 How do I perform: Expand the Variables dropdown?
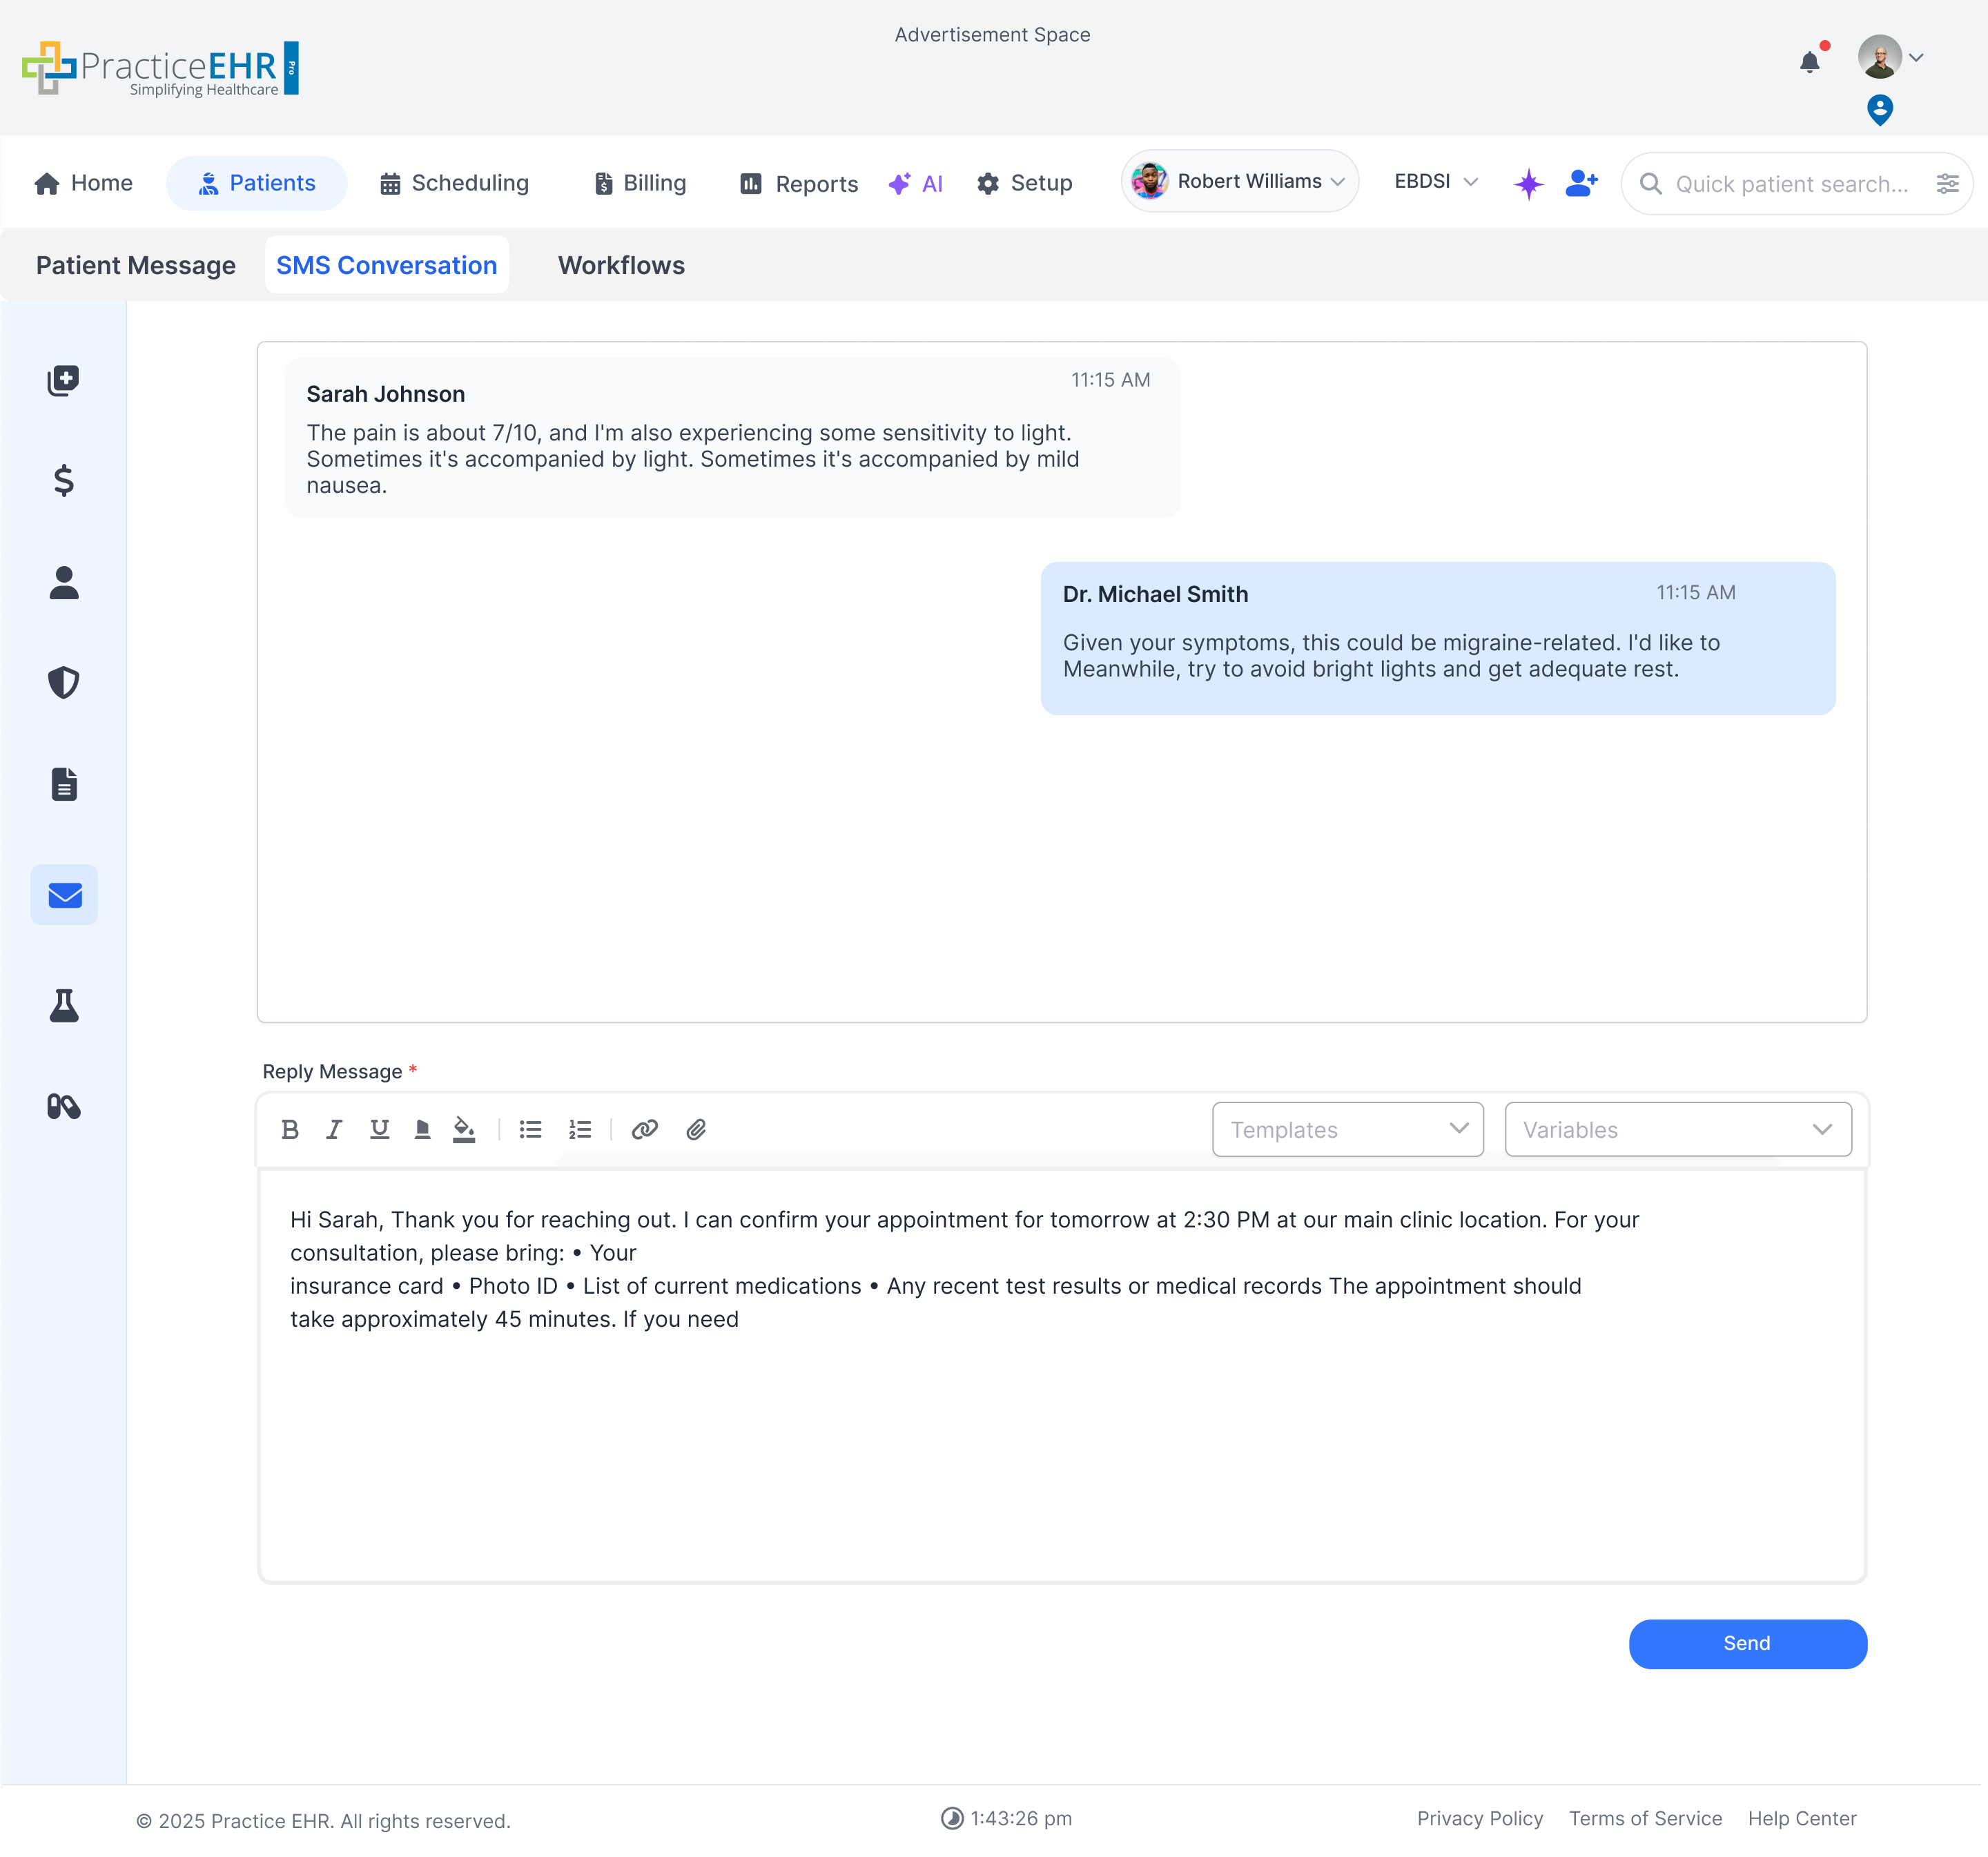coord(1677,1129)
